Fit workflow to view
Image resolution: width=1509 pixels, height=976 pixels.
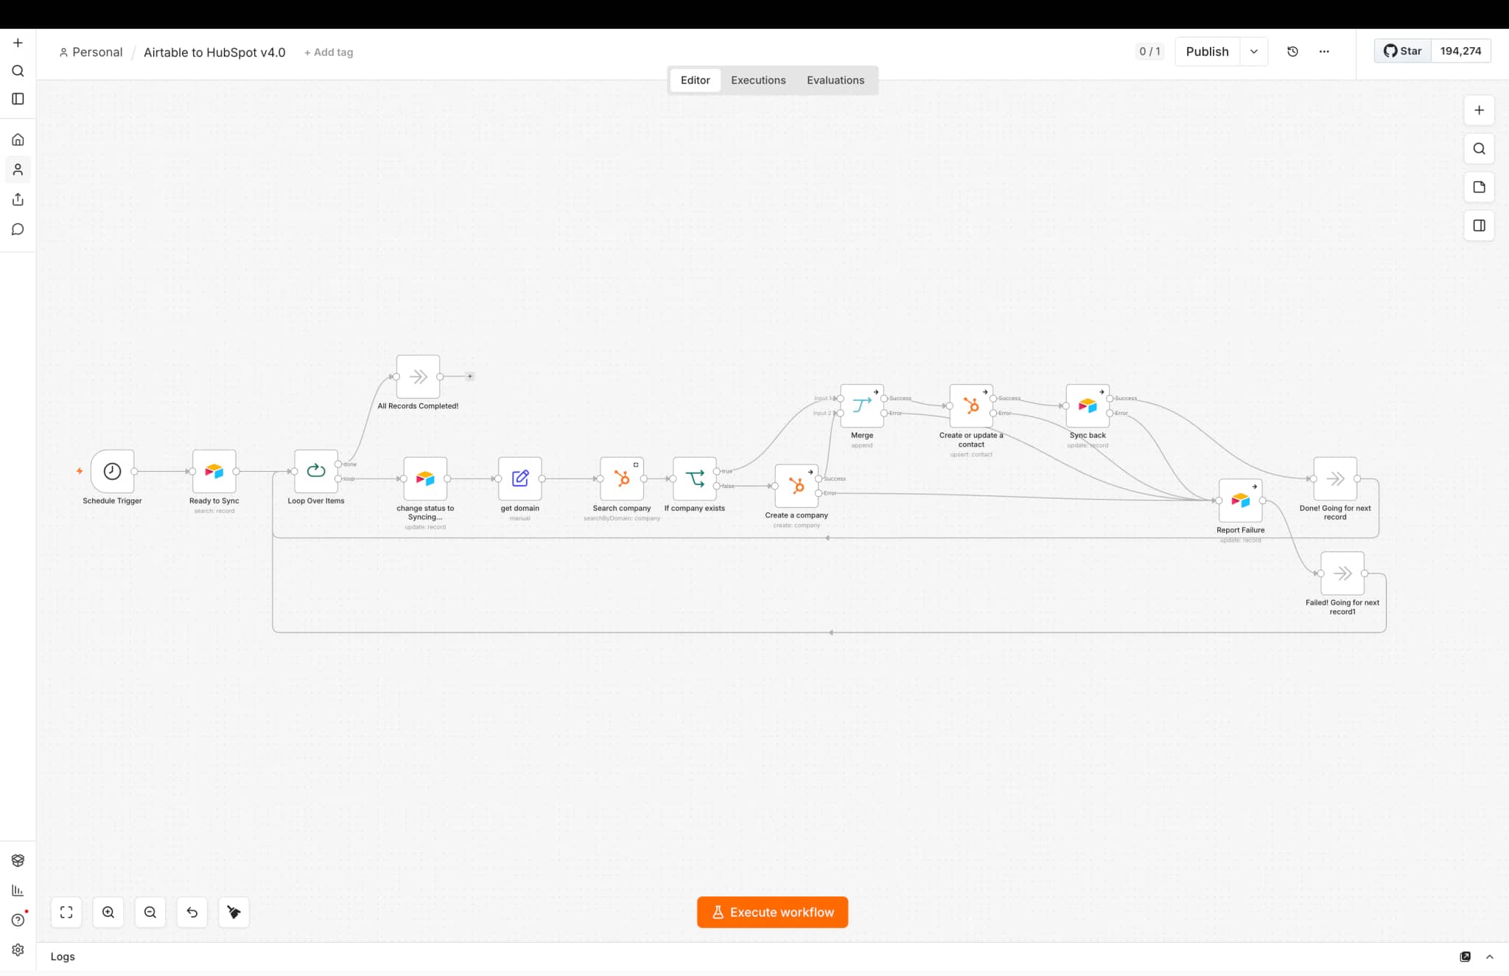point(66,913)
